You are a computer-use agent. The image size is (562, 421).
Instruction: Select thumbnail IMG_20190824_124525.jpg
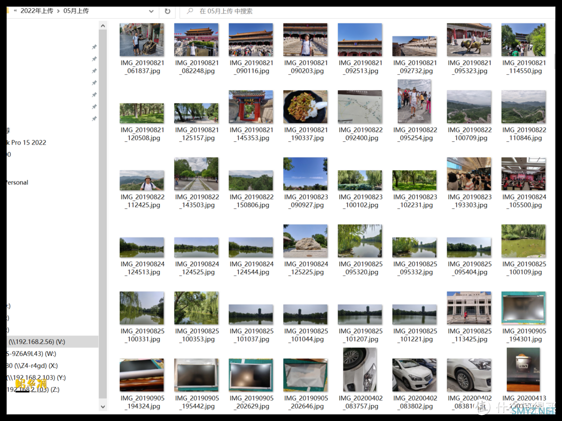(x=196, y=247)
